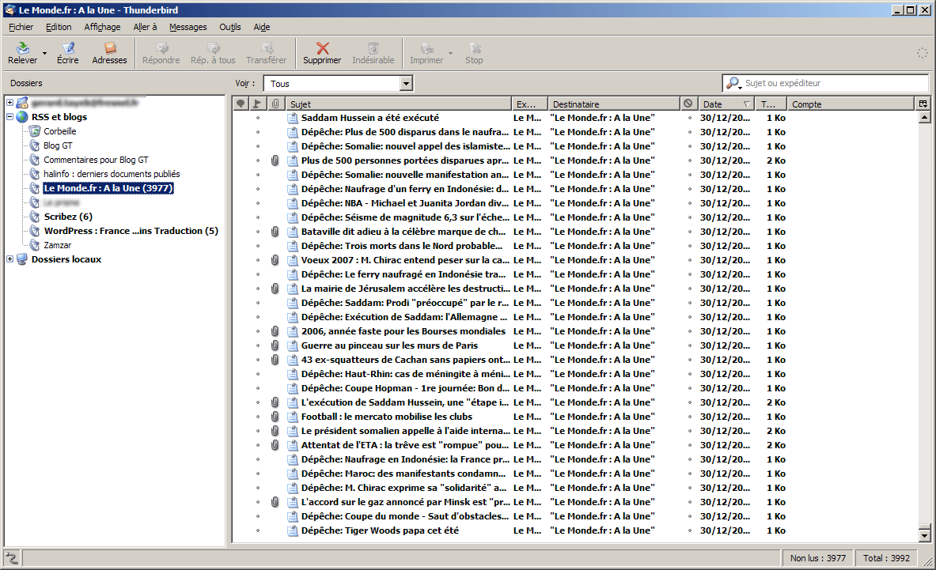Click the offline status icon in status bar

click(12, 558)
